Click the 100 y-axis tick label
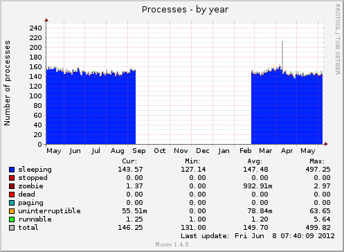344x252 pixels. [35, 96]
